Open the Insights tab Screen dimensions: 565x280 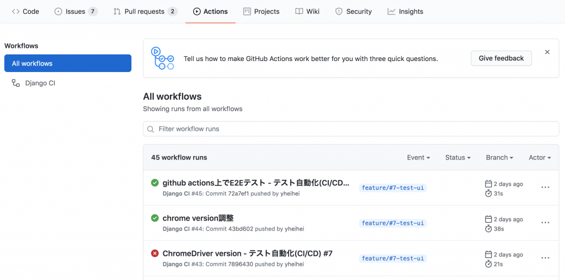pyautogui.click(x=406, y=12)
